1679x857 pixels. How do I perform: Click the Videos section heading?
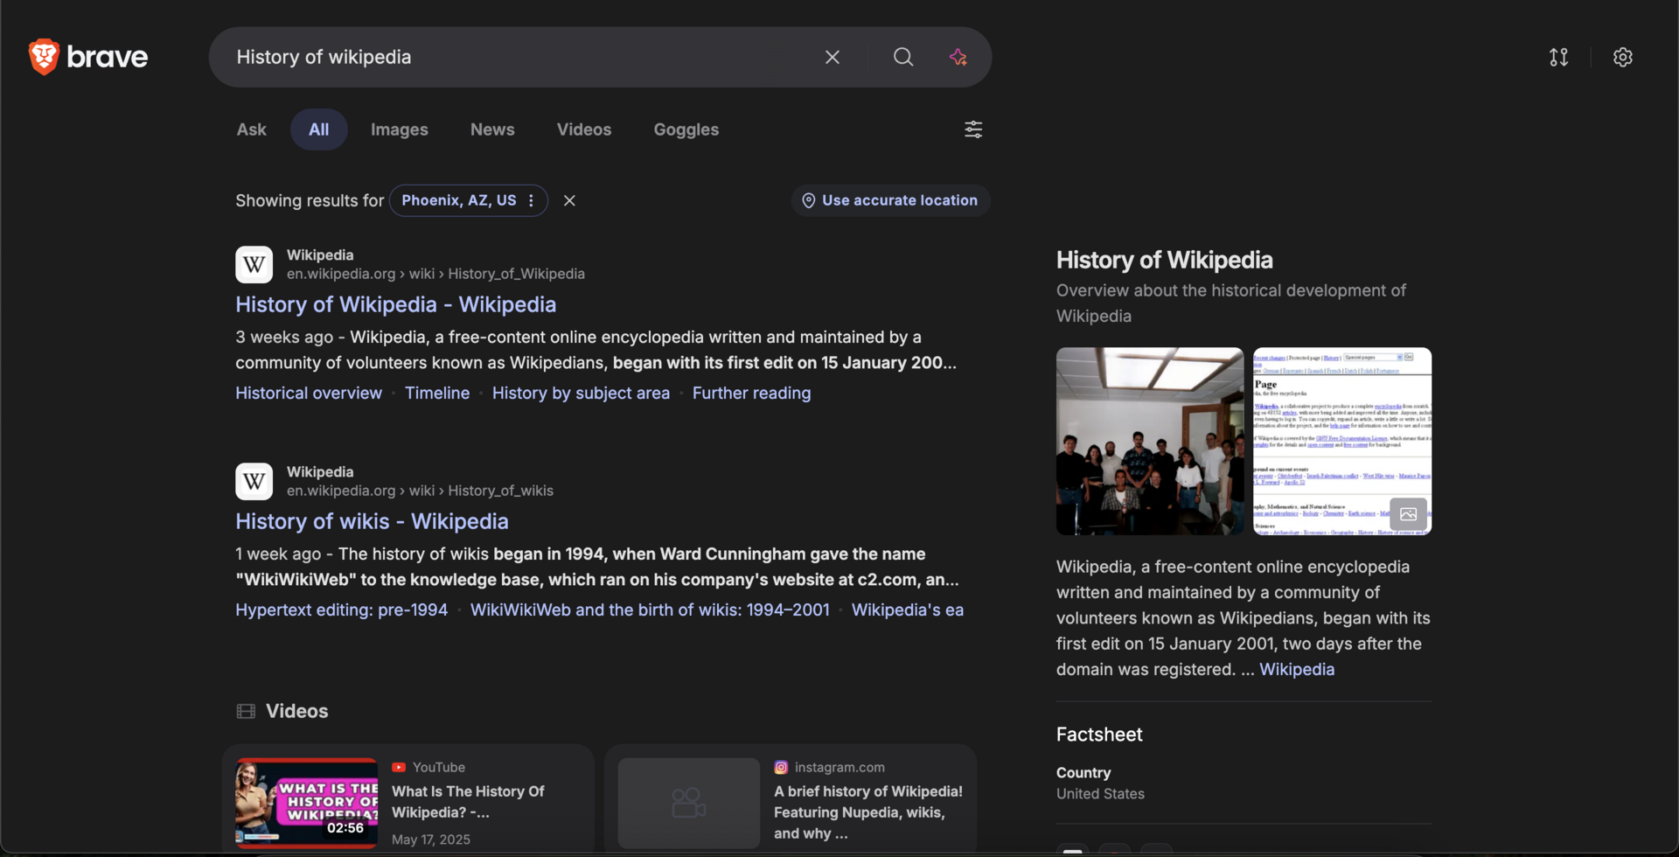point(296,711)
